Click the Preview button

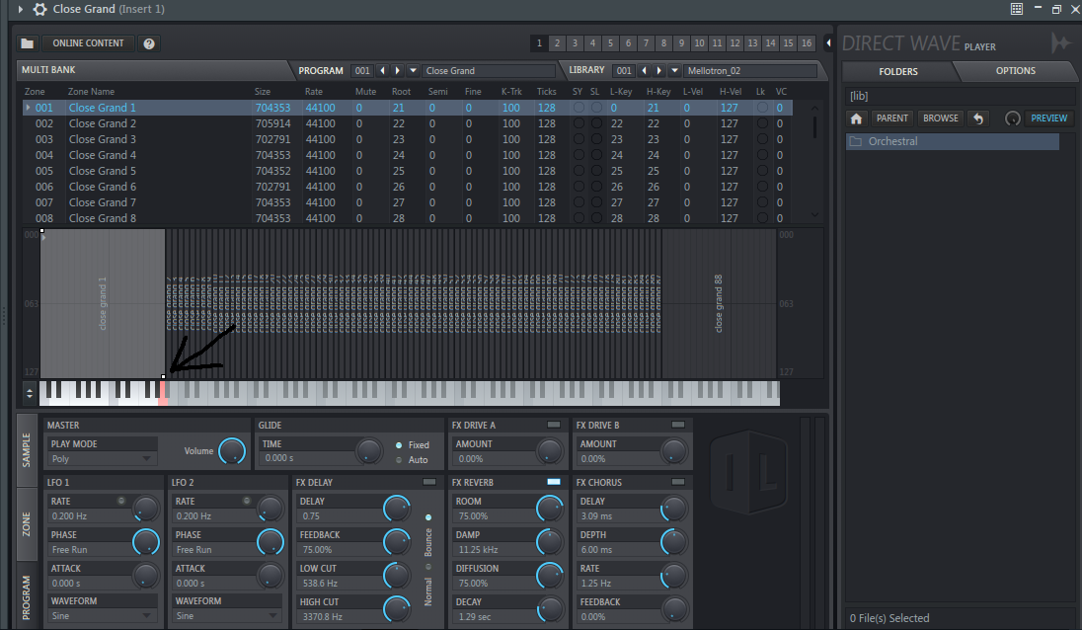coord(1048,118)
